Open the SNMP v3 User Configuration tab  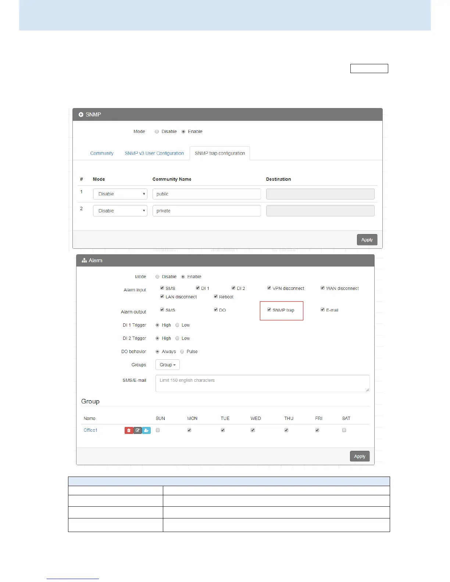[x=154, y=153]
